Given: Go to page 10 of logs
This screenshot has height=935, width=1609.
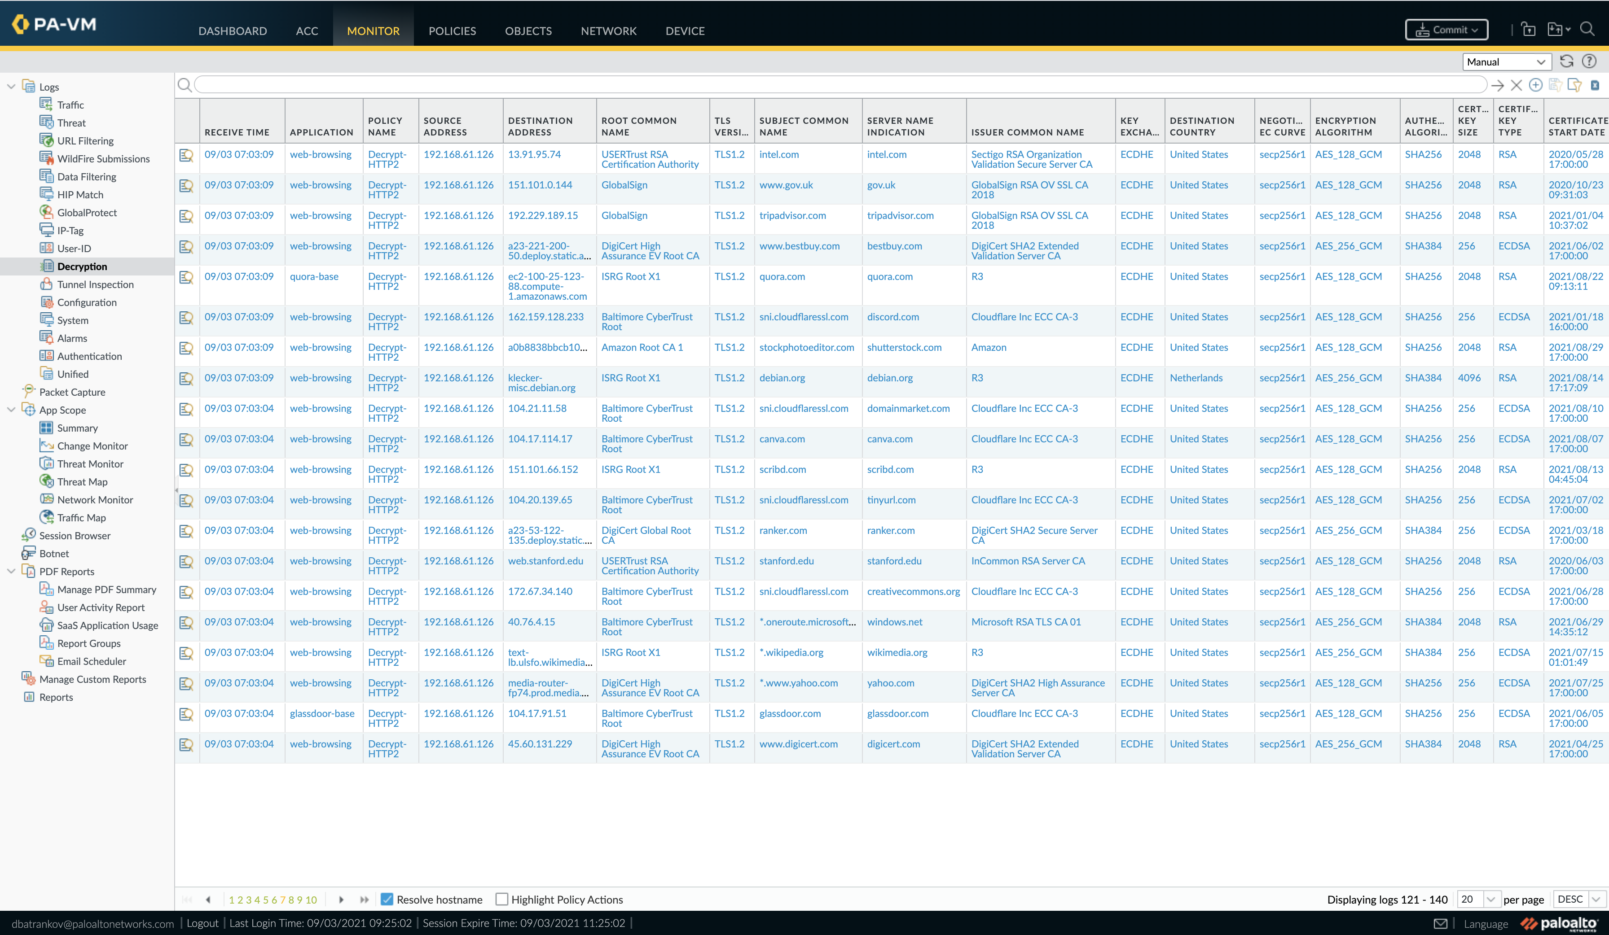Looking at the screenshot, I should 311,899.
